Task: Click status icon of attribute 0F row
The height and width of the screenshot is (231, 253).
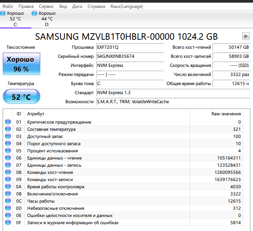Action: (8, 222)
